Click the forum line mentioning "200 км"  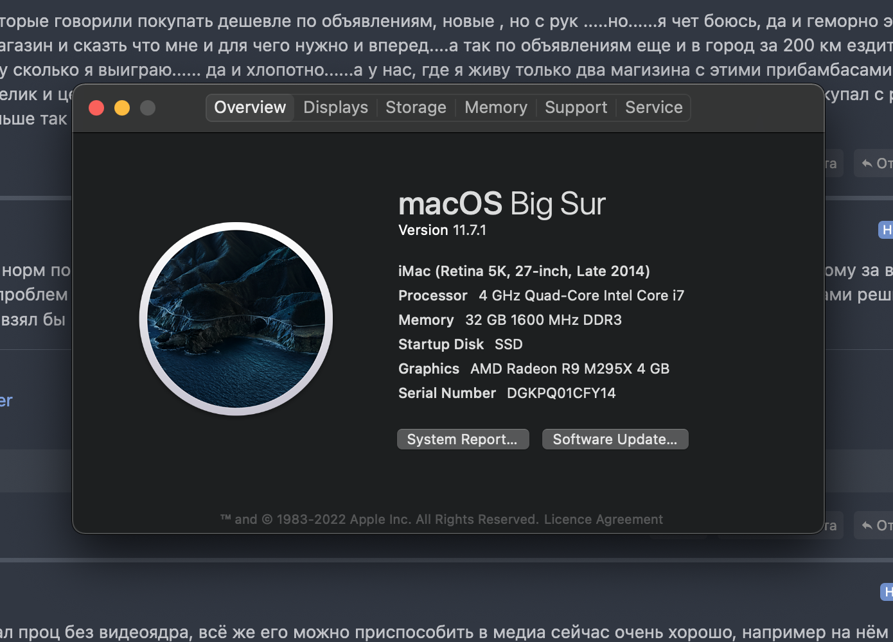coord(446,46)
